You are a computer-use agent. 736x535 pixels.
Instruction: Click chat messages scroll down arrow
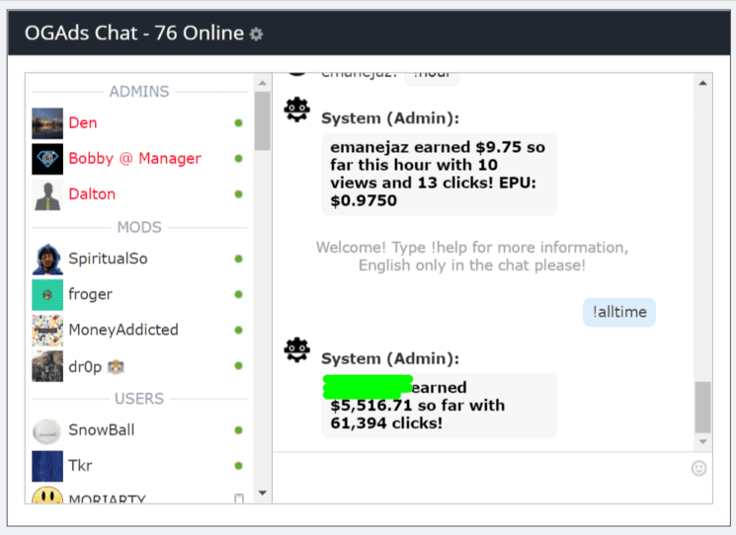(x=702, y=441)
